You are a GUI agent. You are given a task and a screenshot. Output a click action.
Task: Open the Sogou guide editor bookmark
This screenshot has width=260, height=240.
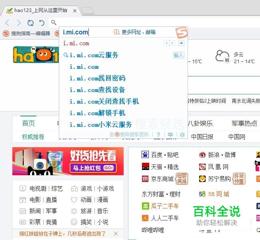click(x=26, y=34)
